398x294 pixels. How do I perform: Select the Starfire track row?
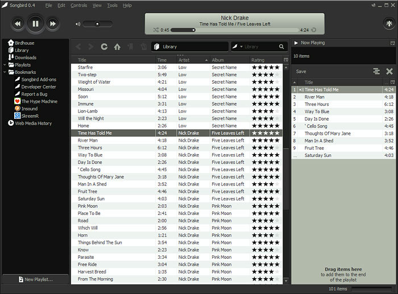coord(177,67)
